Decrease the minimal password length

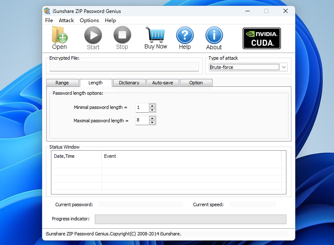(x=152, y=110)
